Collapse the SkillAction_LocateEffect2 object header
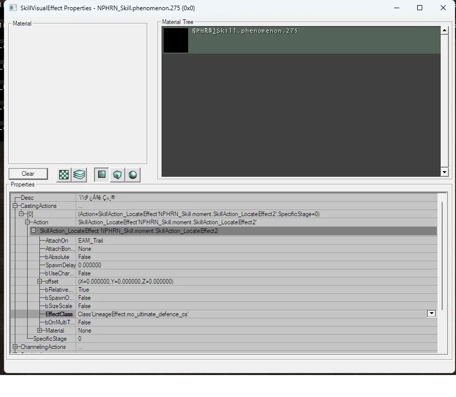This screenshot has height=397, width=456. click(x=33, y=230)
